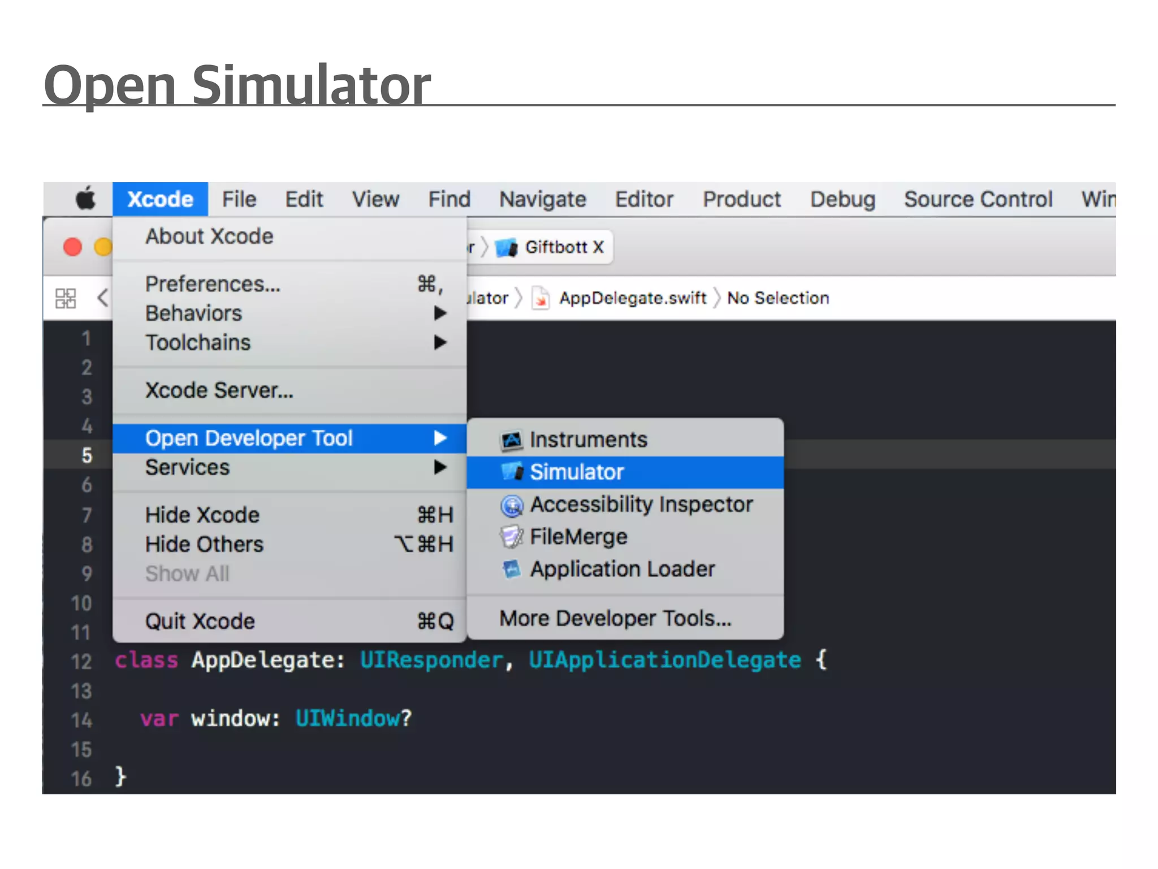
Task: Choose More Developer Tools…
Action: tap(615, 618)
